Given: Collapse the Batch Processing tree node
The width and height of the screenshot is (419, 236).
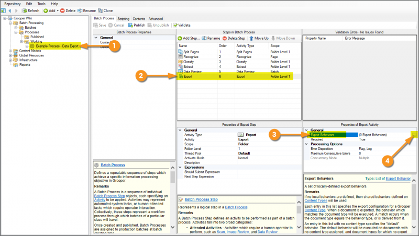Looking at the screenshot, I should 10,23.
